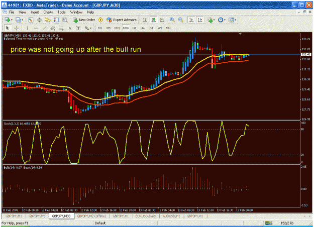
Task: Switch to the GBPJPY,M1 chart tab
Action: click(14, 216)
